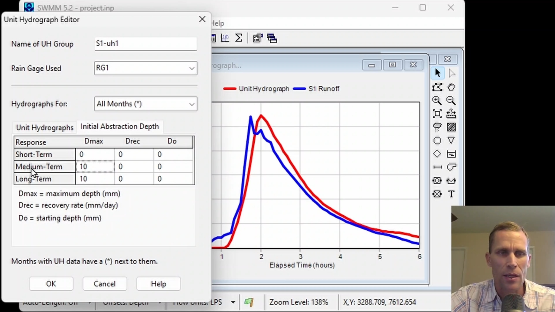Image resolution: width=555 pixels, height=312 pixels.
Task: Select the Short-Term Drec cell
Action: pos(134,154)
